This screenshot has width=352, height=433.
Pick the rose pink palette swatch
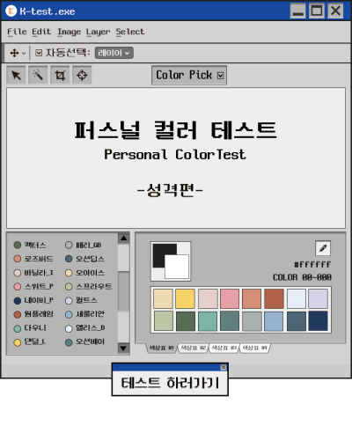pos(230,298)
